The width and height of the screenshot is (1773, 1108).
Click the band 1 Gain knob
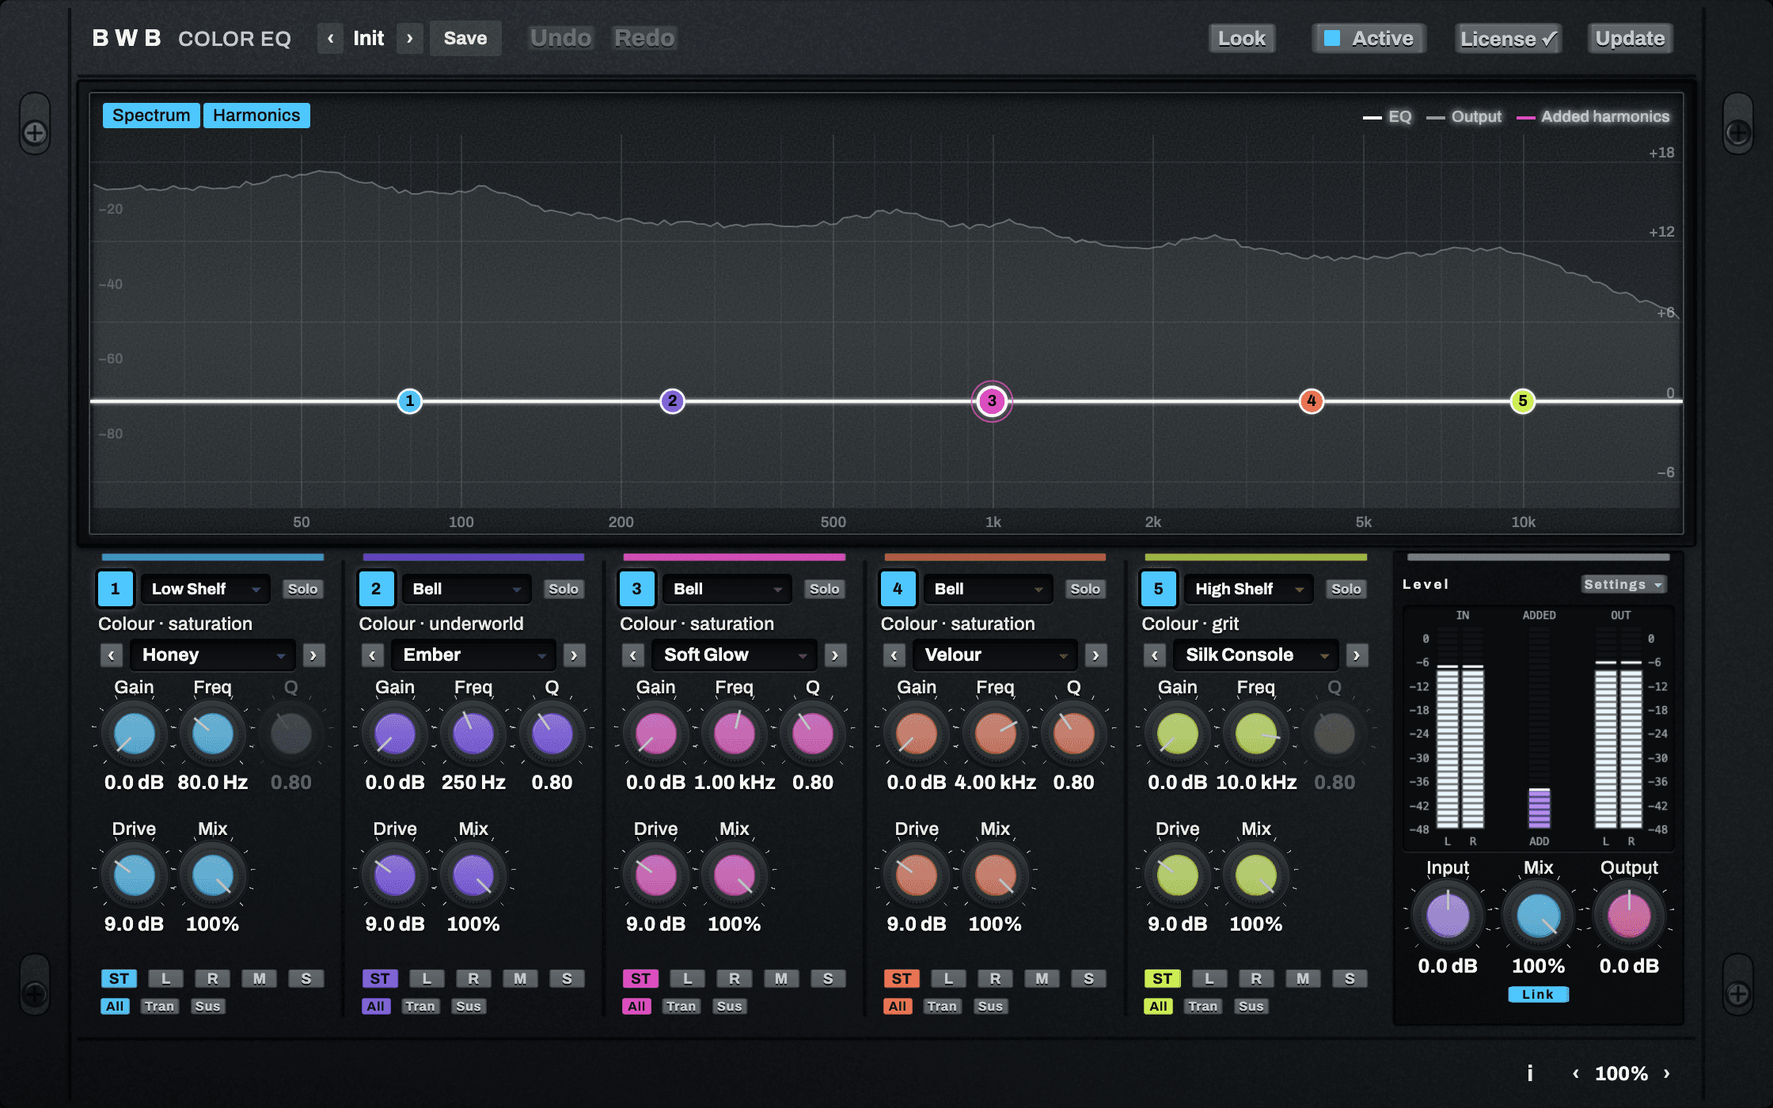click(135, 734)
